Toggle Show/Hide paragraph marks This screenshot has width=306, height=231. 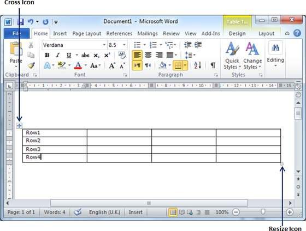(213, 65)
